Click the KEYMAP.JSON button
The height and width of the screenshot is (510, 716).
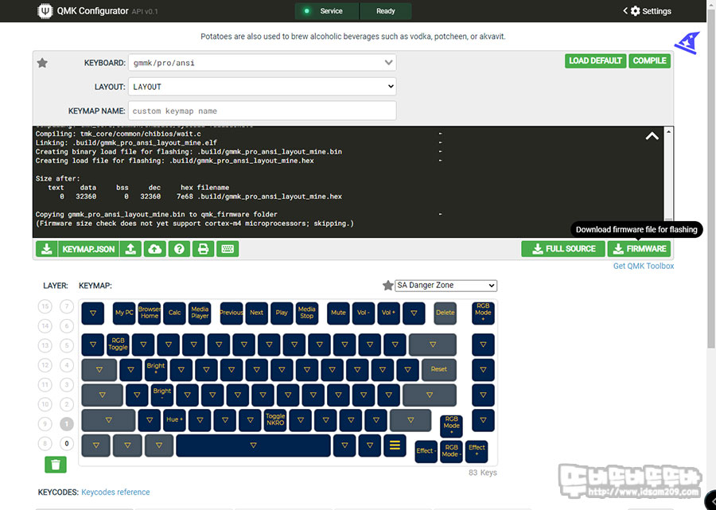tap(88, 249)
